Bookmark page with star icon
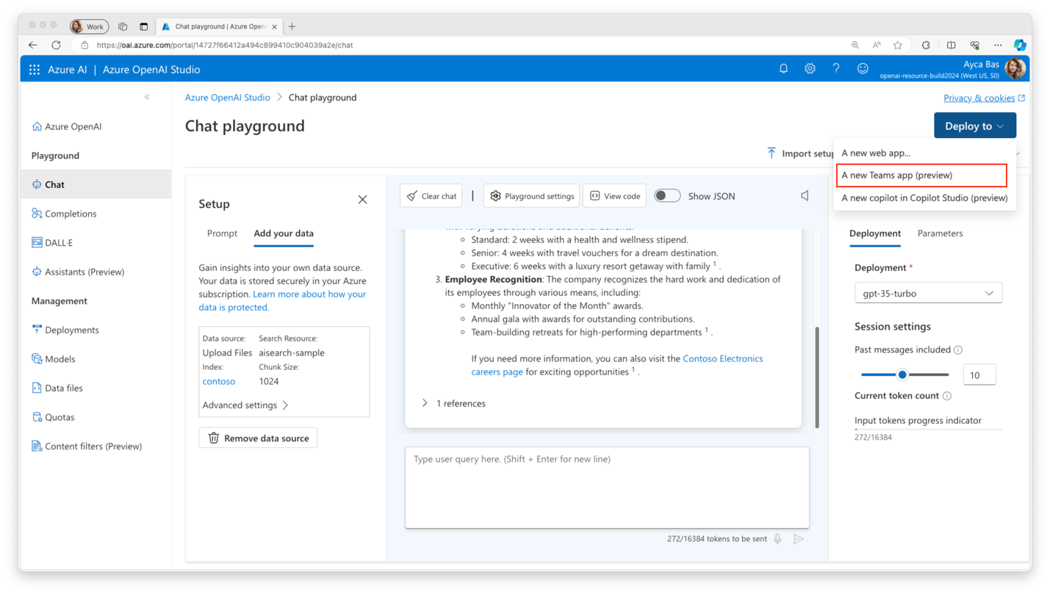1050x594 pixels. click(x=898, y=45)
